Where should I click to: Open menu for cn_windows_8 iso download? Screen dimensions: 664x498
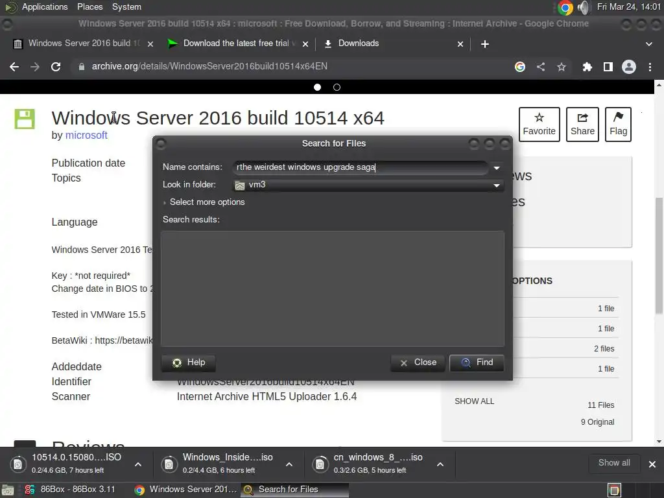(440, 464)
